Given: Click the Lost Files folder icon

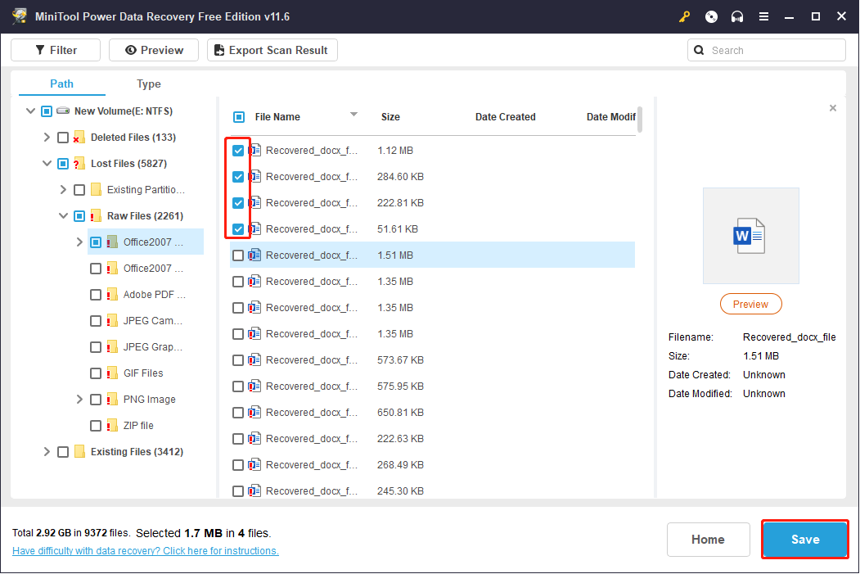Looking at the screenshot, I should 79,164.
